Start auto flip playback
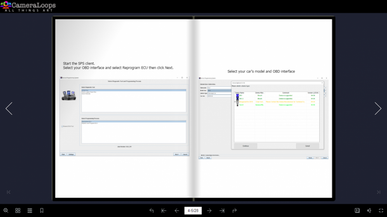Screen dimensions: 387x217 [357, 210]
